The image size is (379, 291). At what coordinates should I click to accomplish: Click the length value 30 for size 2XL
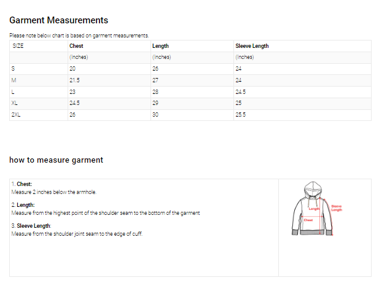(155, 115)
